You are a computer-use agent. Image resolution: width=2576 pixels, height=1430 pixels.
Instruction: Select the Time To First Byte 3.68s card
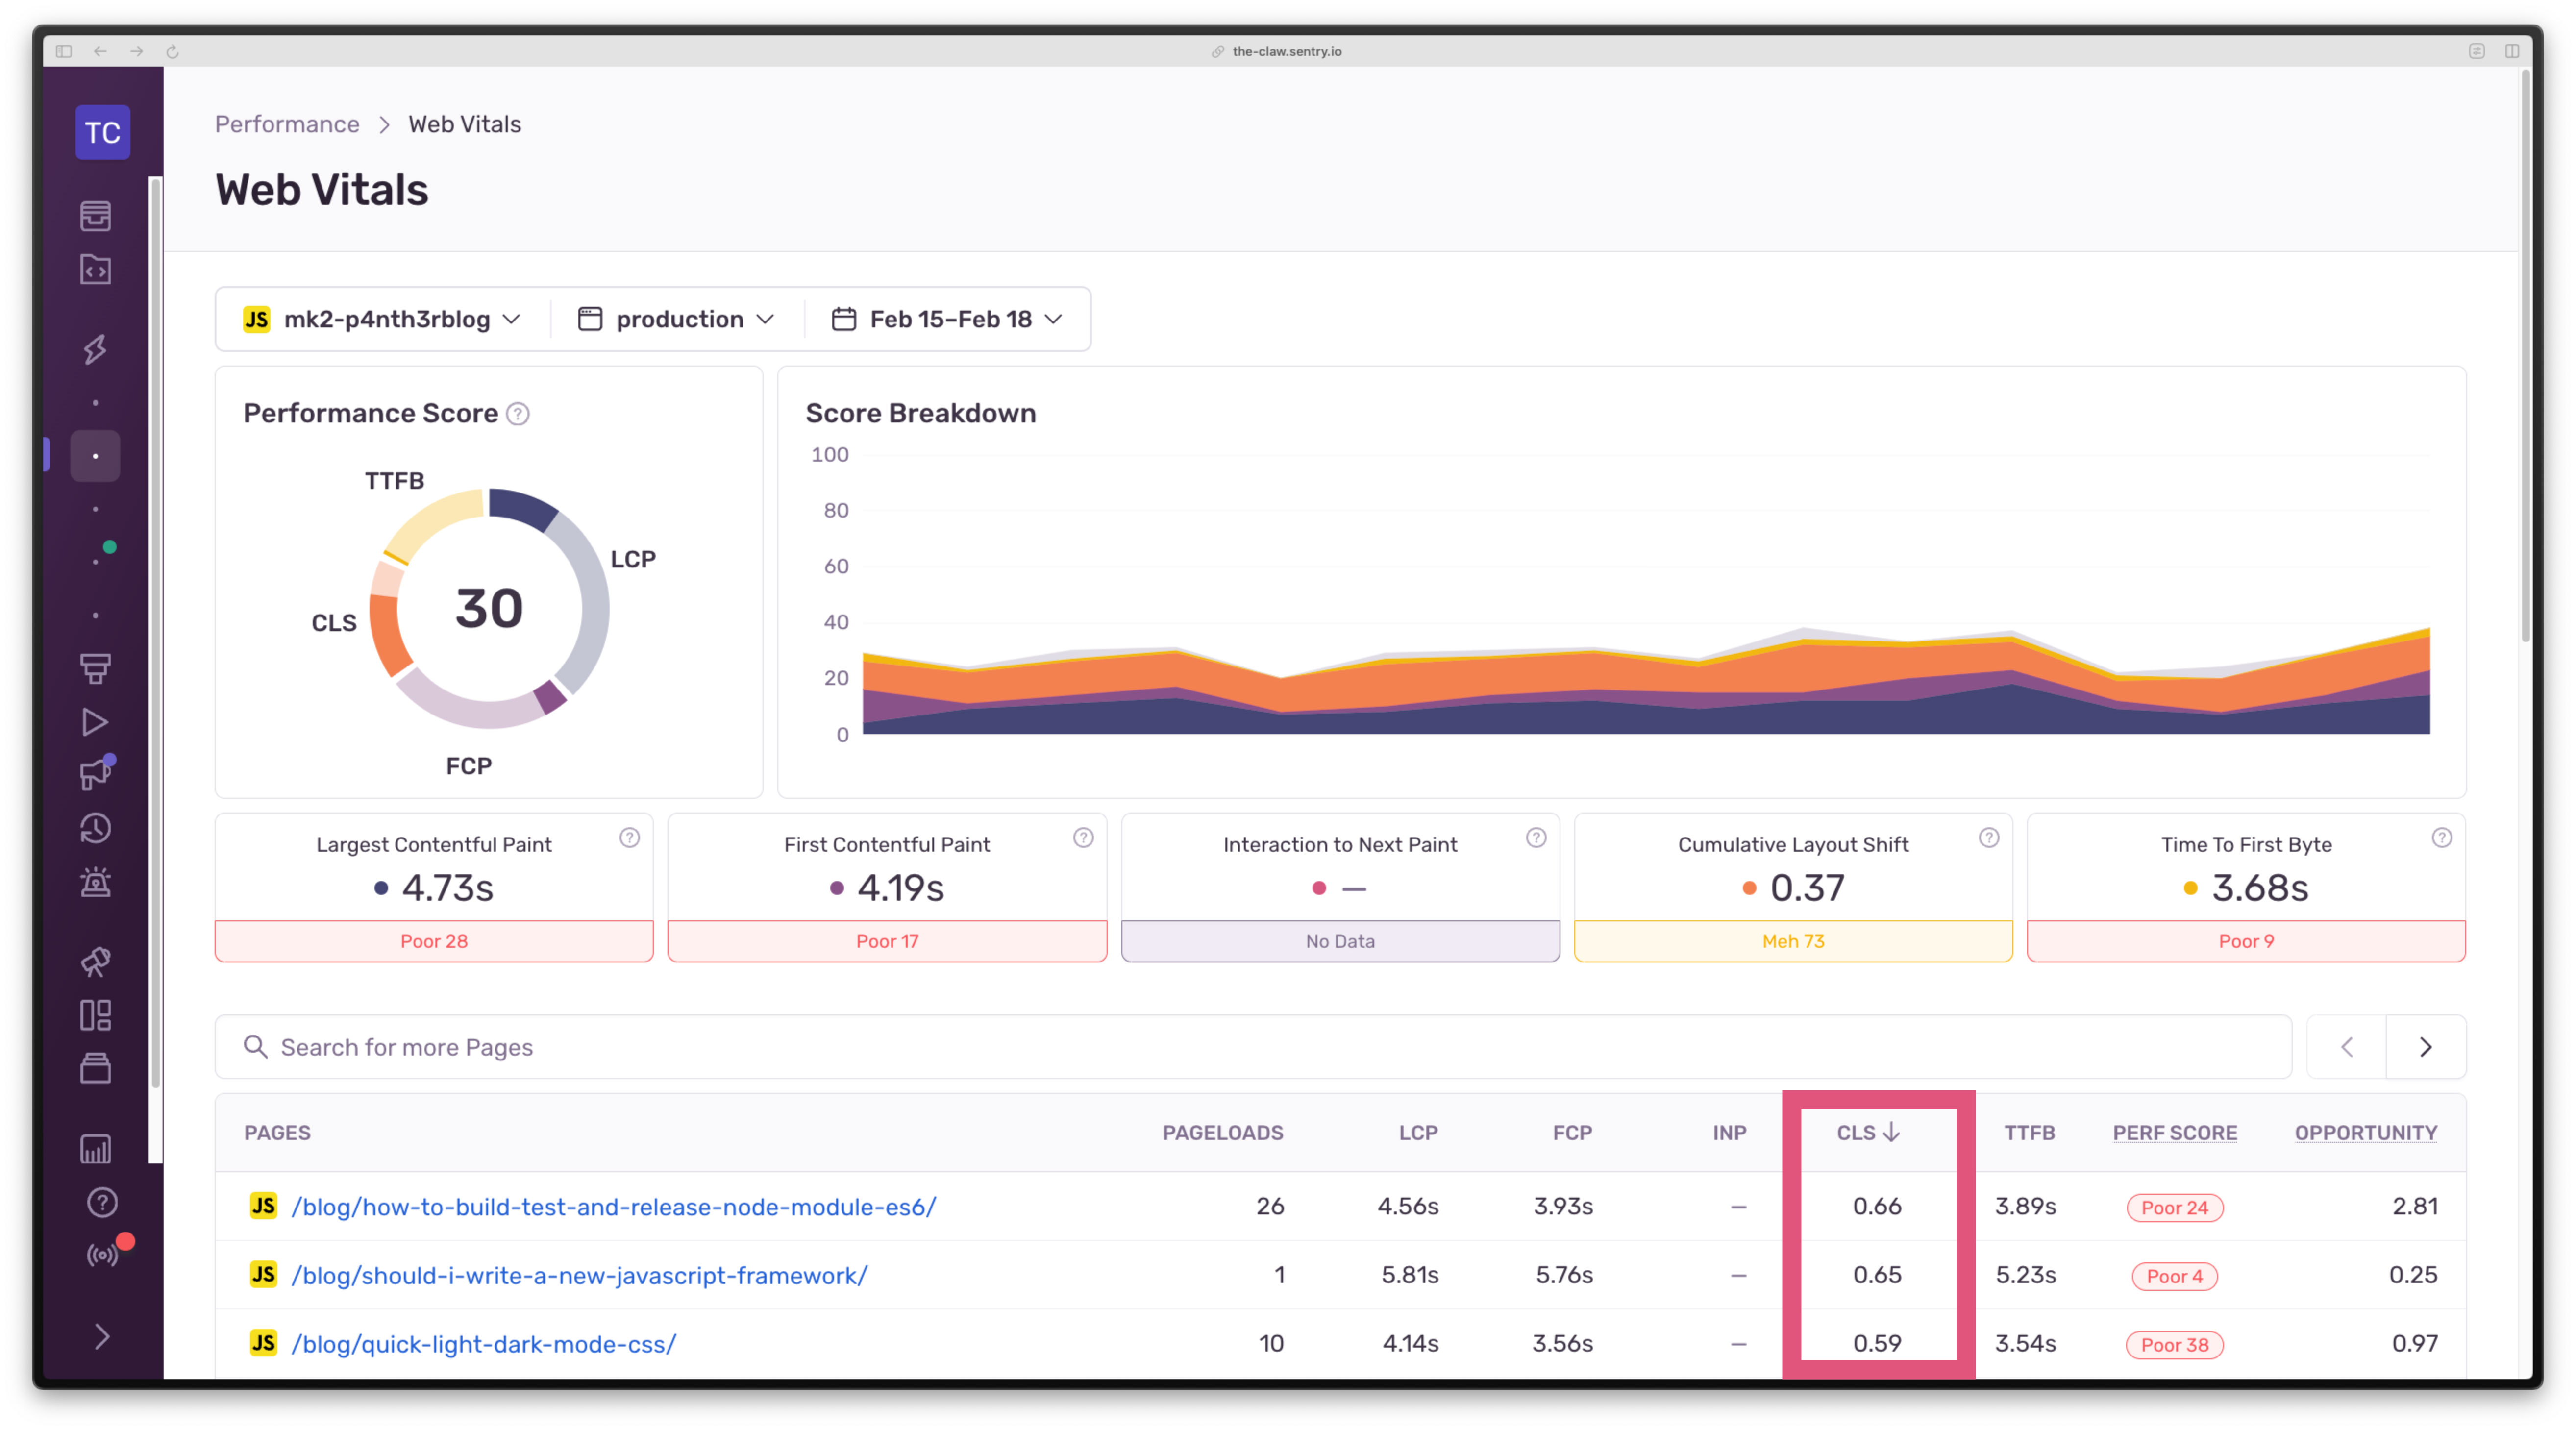2246,888
